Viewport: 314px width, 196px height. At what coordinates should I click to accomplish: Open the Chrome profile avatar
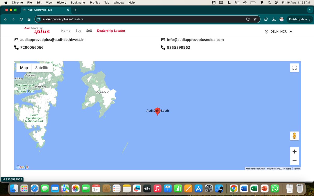(x=282, y=19)
